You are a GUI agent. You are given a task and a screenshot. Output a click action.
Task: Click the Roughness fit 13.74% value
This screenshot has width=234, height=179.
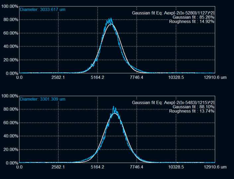point(192,111)
